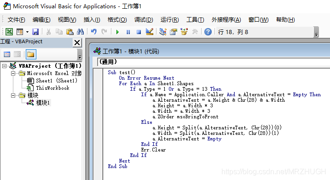This screenshot has width=330, height=180.
Task: Select VBAProject (工作簿1) in project tree
Action: click(x=50, y=66)
